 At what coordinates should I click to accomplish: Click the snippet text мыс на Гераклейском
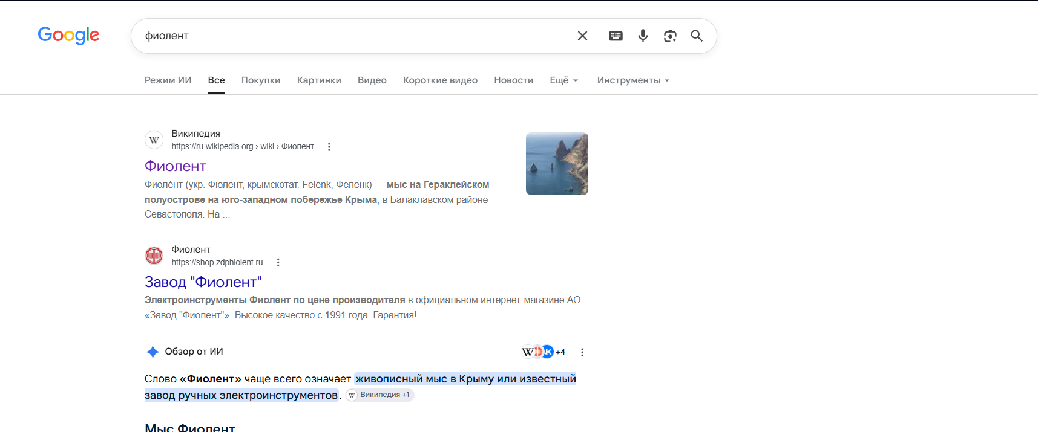point(438,185)
